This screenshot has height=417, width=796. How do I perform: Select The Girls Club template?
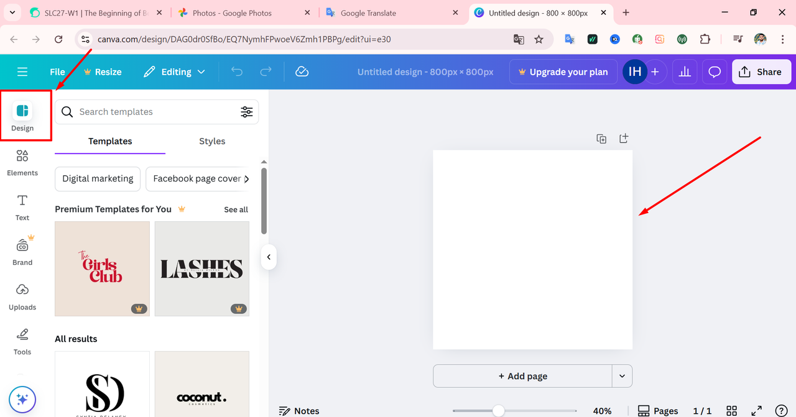pyautogui.click(x=102, y=269)
